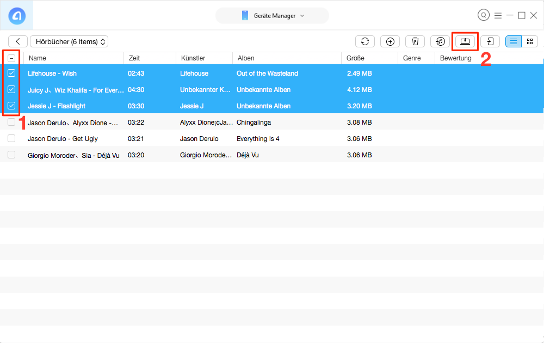This screenshot has height=343, width=544.
Task: Click the 'Jason Derulo' artist cell
Action: (199, 138)
